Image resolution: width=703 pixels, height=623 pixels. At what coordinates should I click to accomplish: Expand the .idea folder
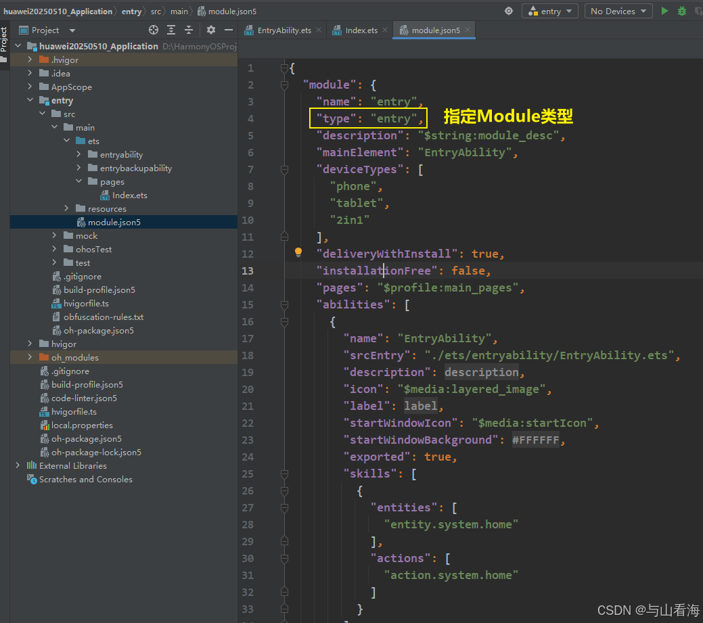30,73
